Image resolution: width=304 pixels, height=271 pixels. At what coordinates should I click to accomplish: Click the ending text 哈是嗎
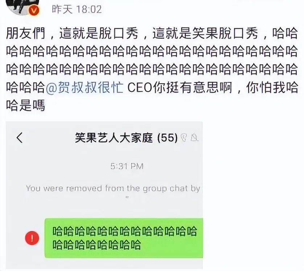26,105
